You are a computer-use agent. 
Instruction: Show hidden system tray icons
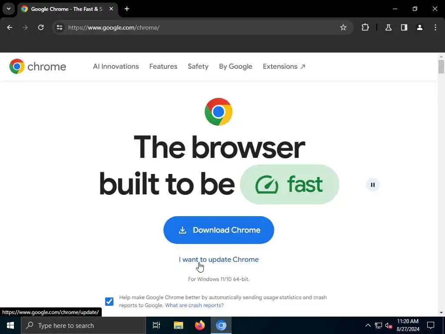tap(368, 325)
